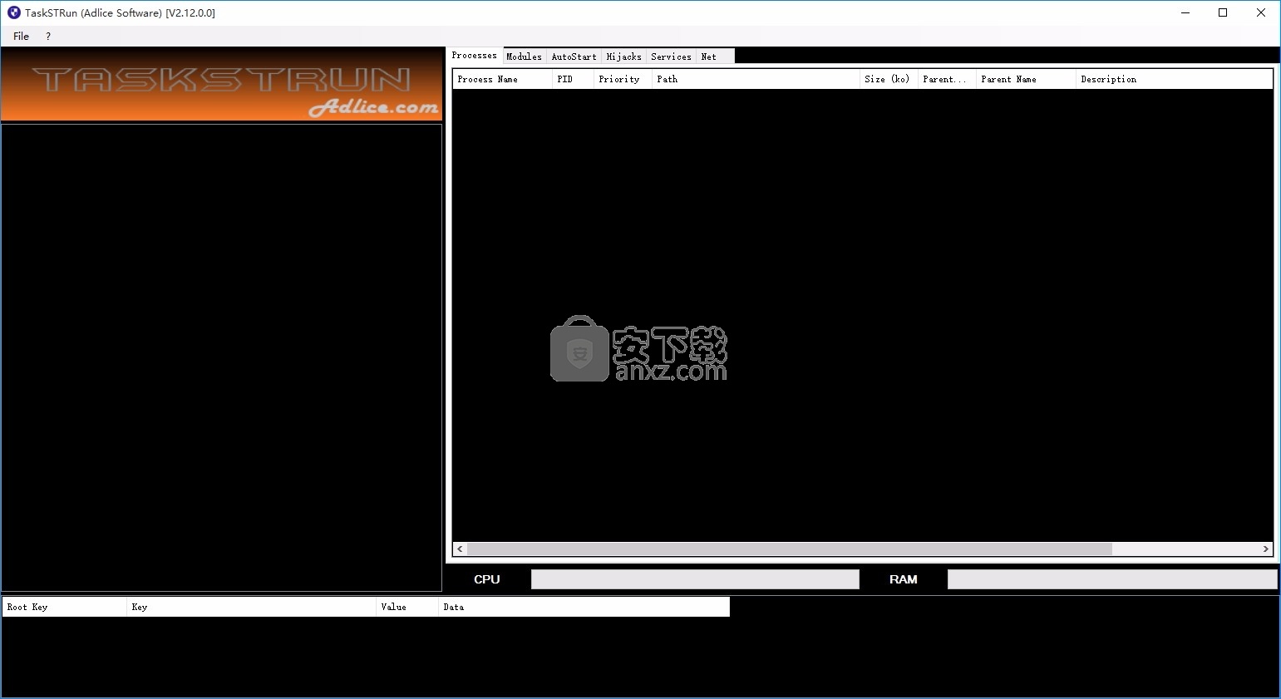Click the RAM usage progress bar
This screenshot has height=699, width=1281.
click(1112, 579)
